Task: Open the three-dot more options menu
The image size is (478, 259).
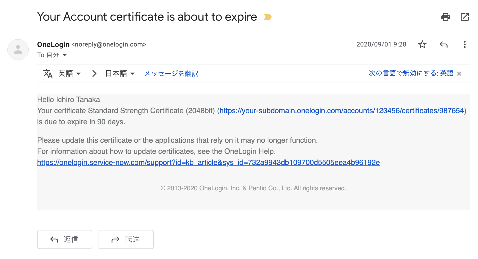Action: click(464, 44)
